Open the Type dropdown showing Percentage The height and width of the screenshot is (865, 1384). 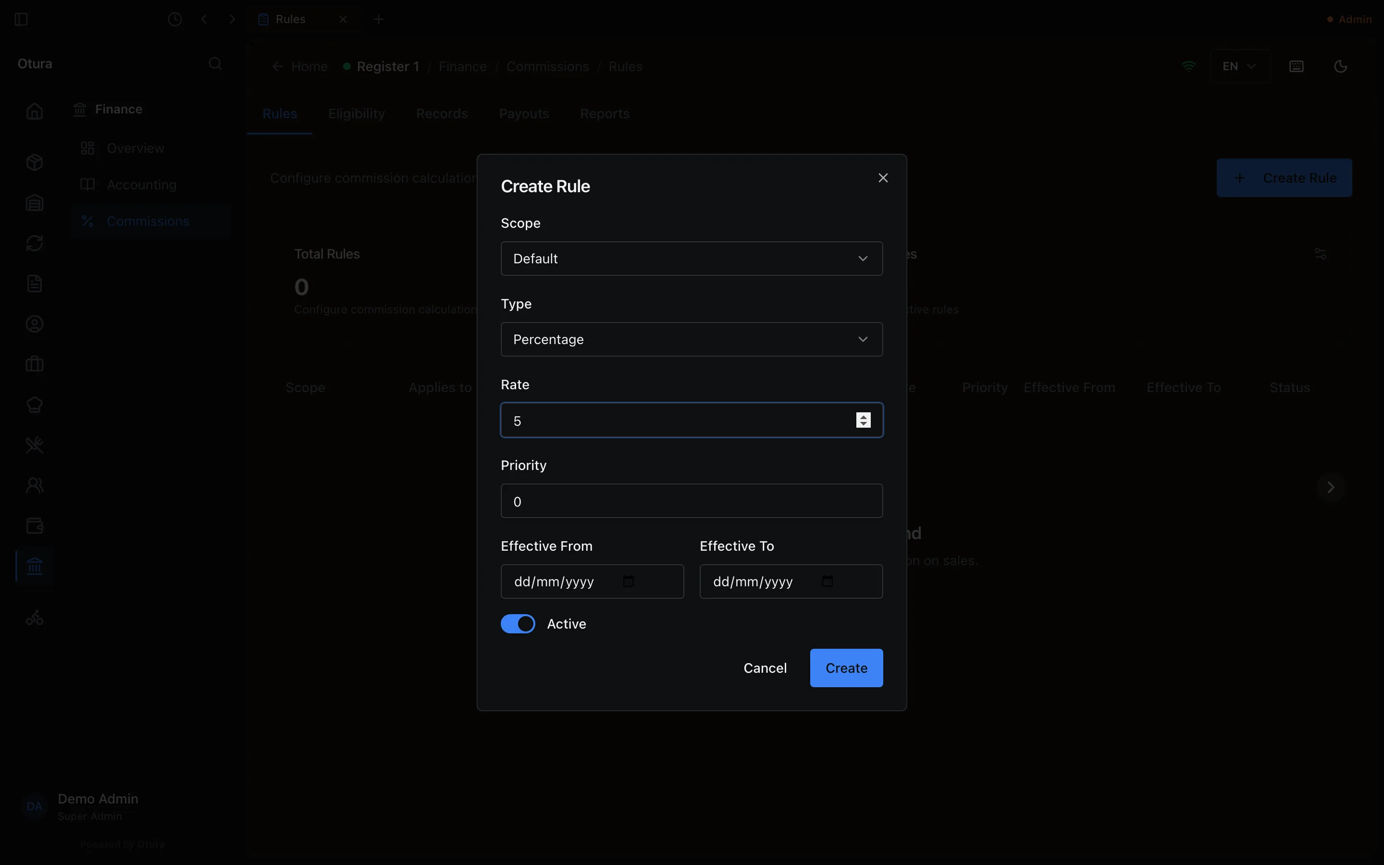[x=692, y=339]
